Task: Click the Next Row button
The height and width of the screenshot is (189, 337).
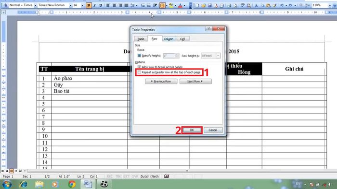Action: click(195, 82)
